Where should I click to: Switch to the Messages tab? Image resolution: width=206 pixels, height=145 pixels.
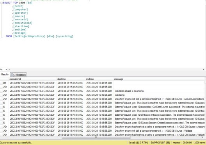click(18, 75)
